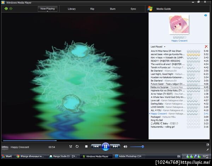
Task: Switch to the Library tab
Action: (72, 9)
